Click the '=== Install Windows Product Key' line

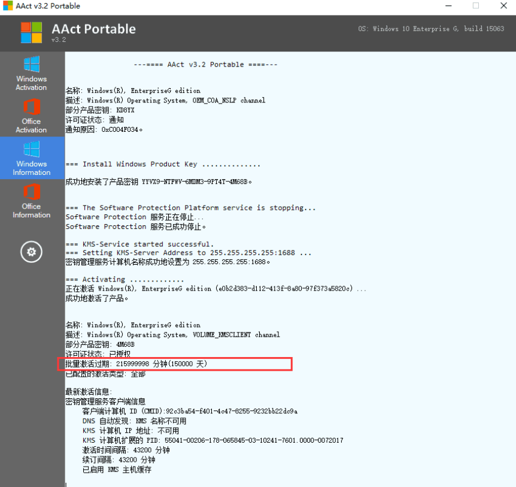163,164
